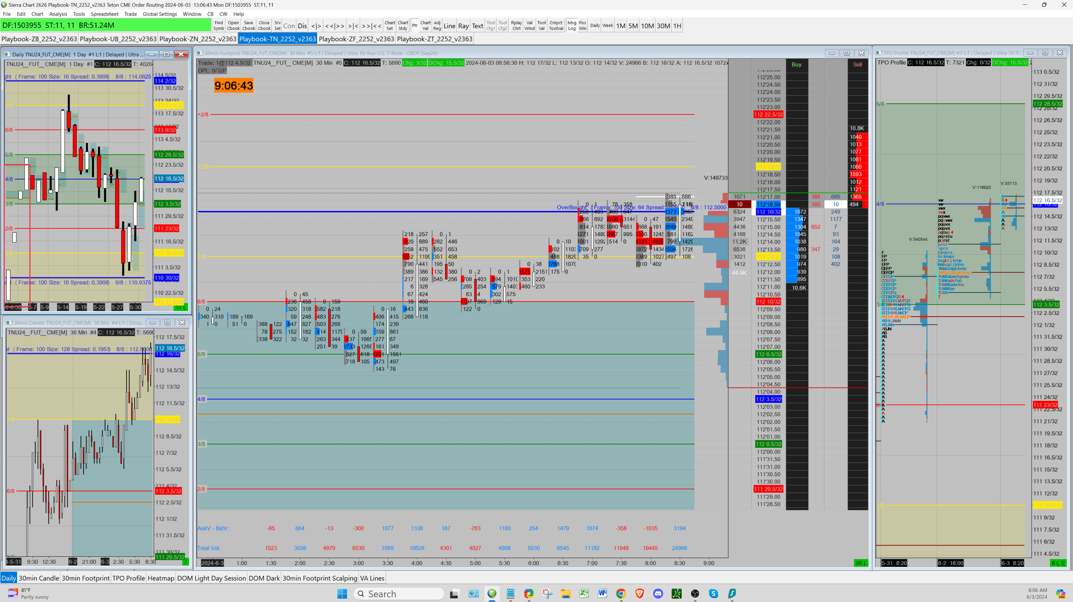This screenshot has height=602, width=1073.
Task: Toggle the Ptr pointer mode button
Action: [415, 25]
